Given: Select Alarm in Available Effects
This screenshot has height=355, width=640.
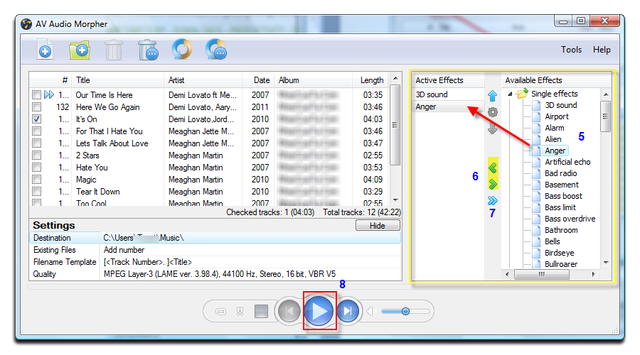Looking at the screenshot, I should point(554,128).
